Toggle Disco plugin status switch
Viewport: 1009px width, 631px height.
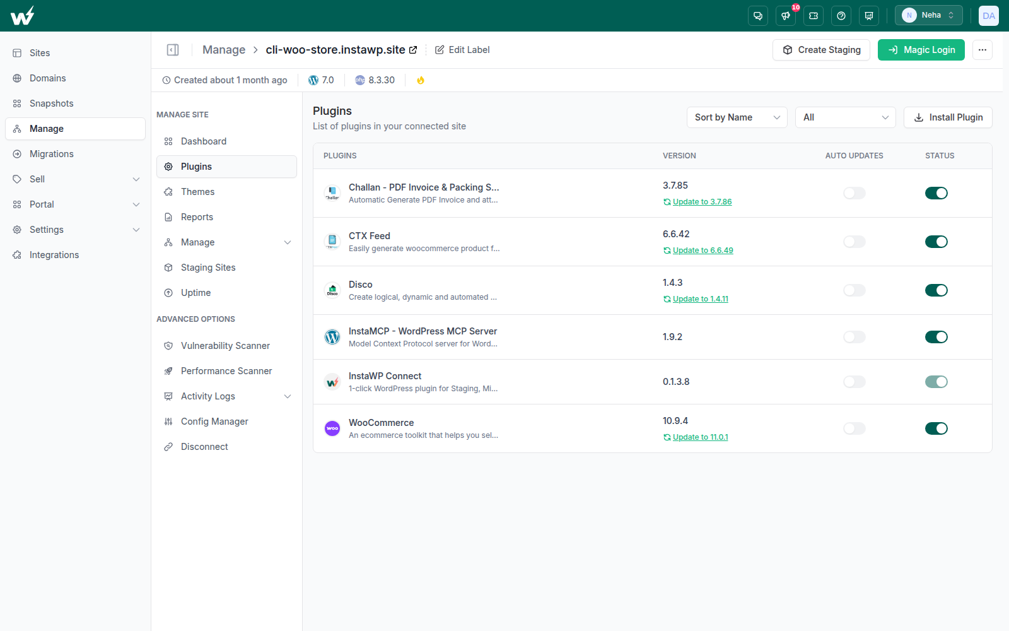coord(936,290)
